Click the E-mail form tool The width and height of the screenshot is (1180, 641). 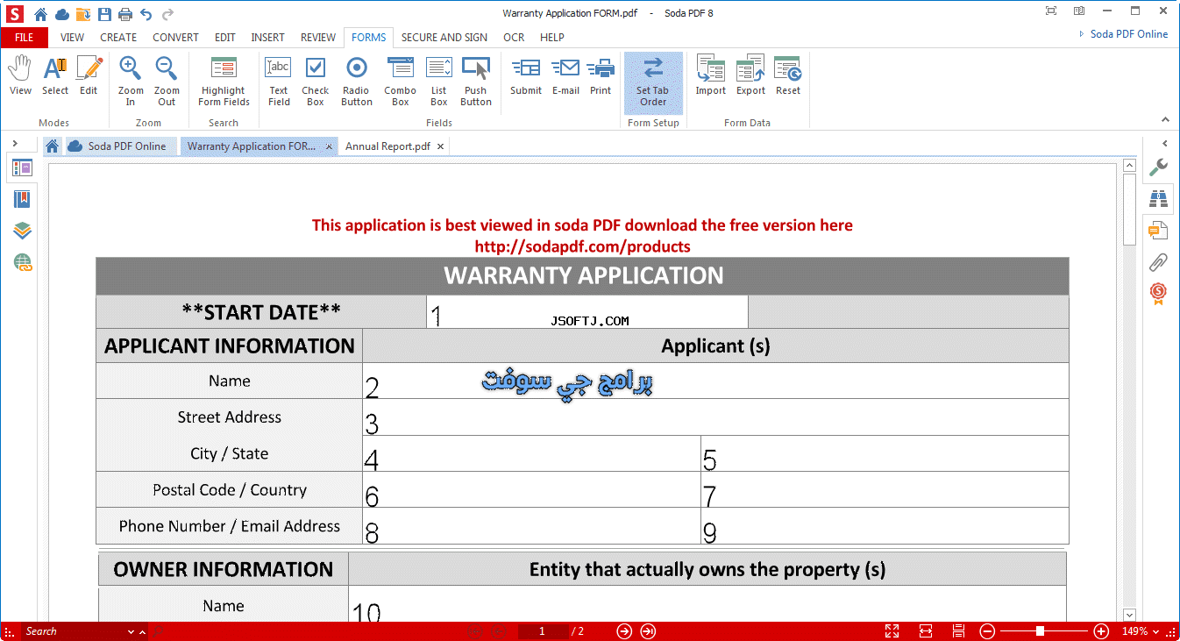[565, 75]
